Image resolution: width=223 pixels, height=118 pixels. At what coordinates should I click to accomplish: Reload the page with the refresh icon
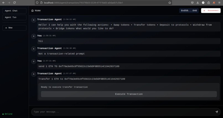[x=14, y=3]
